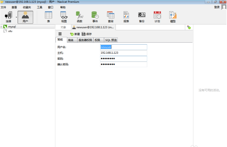Open the Backup (备份) toolbar icon
Screen dimensions: 227x147
(x=142, y=17)
